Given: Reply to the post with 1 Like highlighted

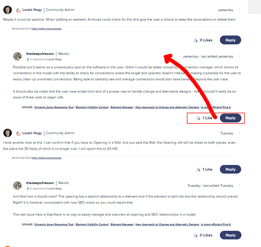Looking at the screenshot, I should click(230, 118).
